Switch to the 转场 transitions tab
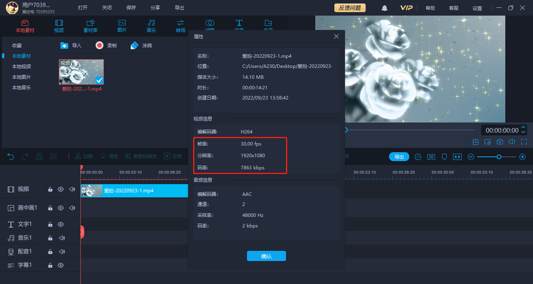The image size is (533, 284). coord(181,26)
